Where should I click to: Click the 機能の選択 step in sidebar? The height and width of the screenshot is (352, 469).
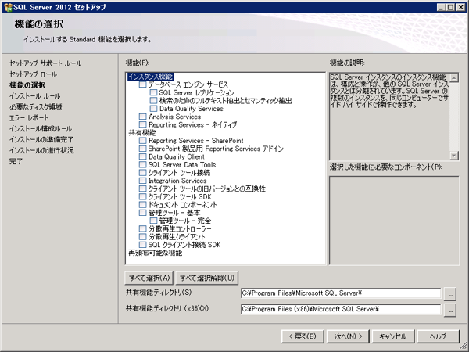click(x=27, y=85)
